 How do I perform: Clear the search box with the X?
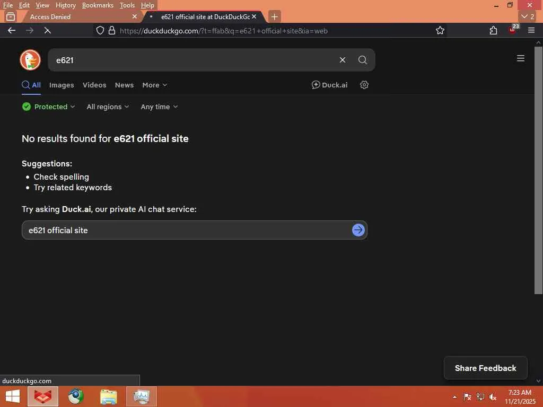point(342,60)
